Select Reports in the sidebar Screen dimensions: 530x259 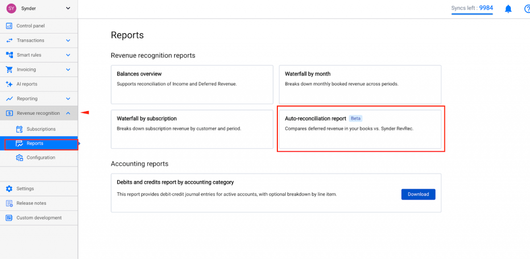[35, 143]
